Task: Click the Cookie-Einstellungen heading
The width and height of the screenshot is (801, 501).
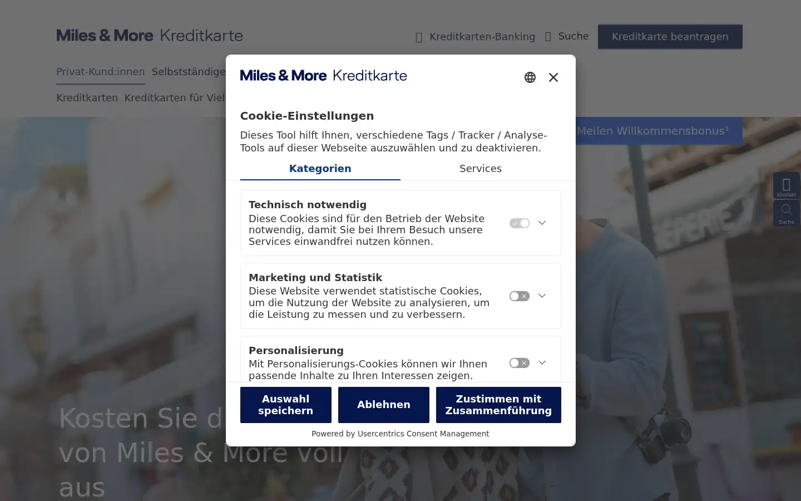Action: point(307,116)
